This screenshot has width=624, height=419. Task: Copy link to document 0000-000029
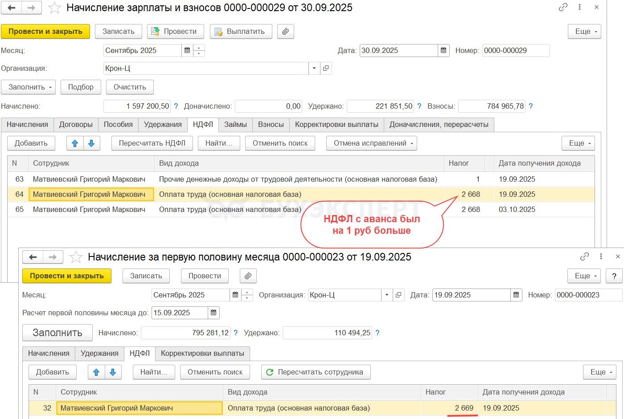[x=563, y=7]
